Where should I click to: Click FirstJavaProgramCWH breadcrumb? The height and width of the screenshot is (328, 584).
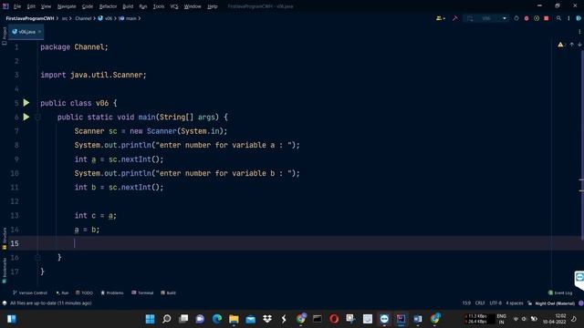coord(30,18)
